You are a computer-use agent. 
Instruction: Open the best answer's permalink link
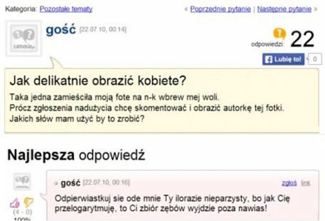coord(306,184)
